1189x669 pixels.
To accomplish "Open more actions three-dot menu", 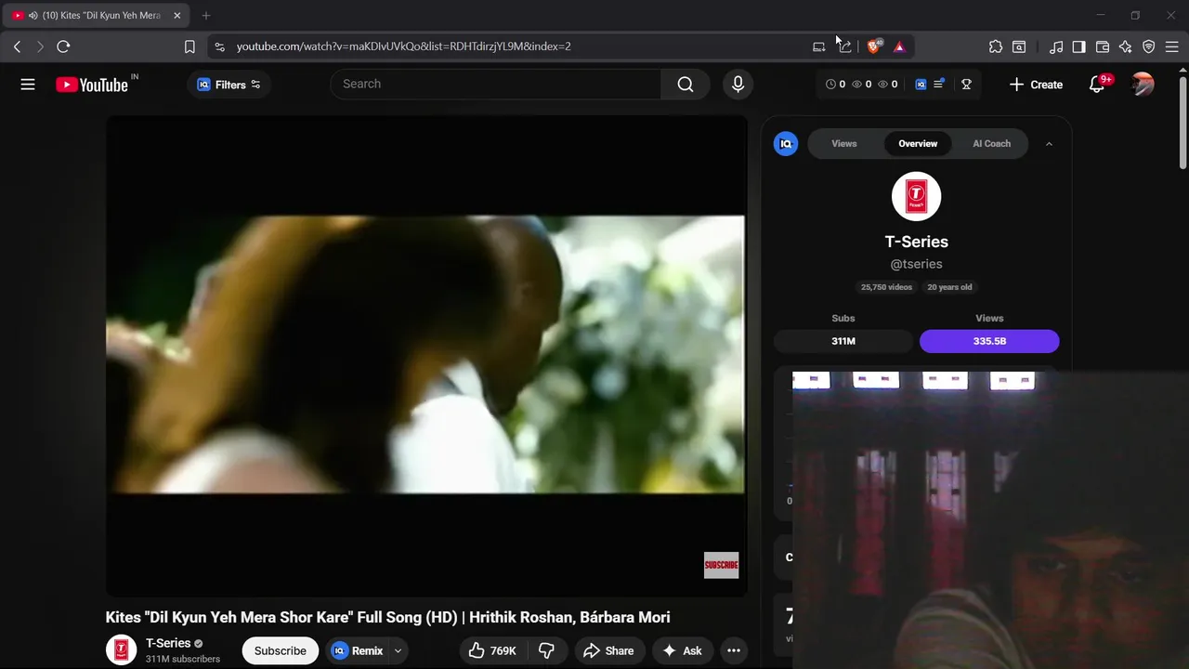I will [733, 650].
